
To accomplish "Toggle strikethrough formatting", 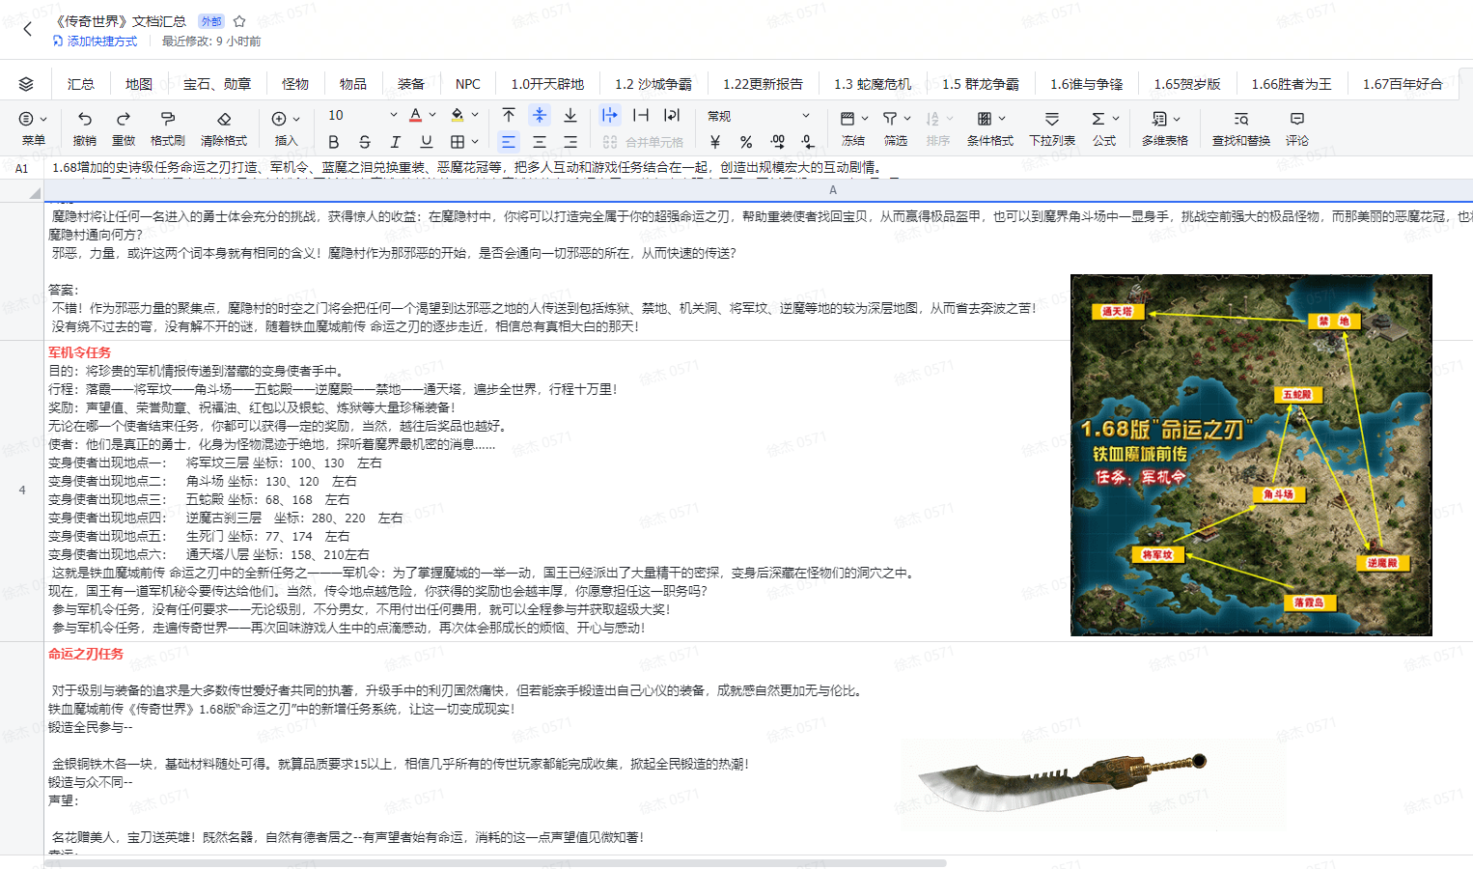I will 365,141.
